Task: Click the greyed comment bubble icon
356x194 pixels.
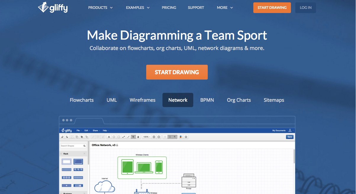Action: (98, 137)
